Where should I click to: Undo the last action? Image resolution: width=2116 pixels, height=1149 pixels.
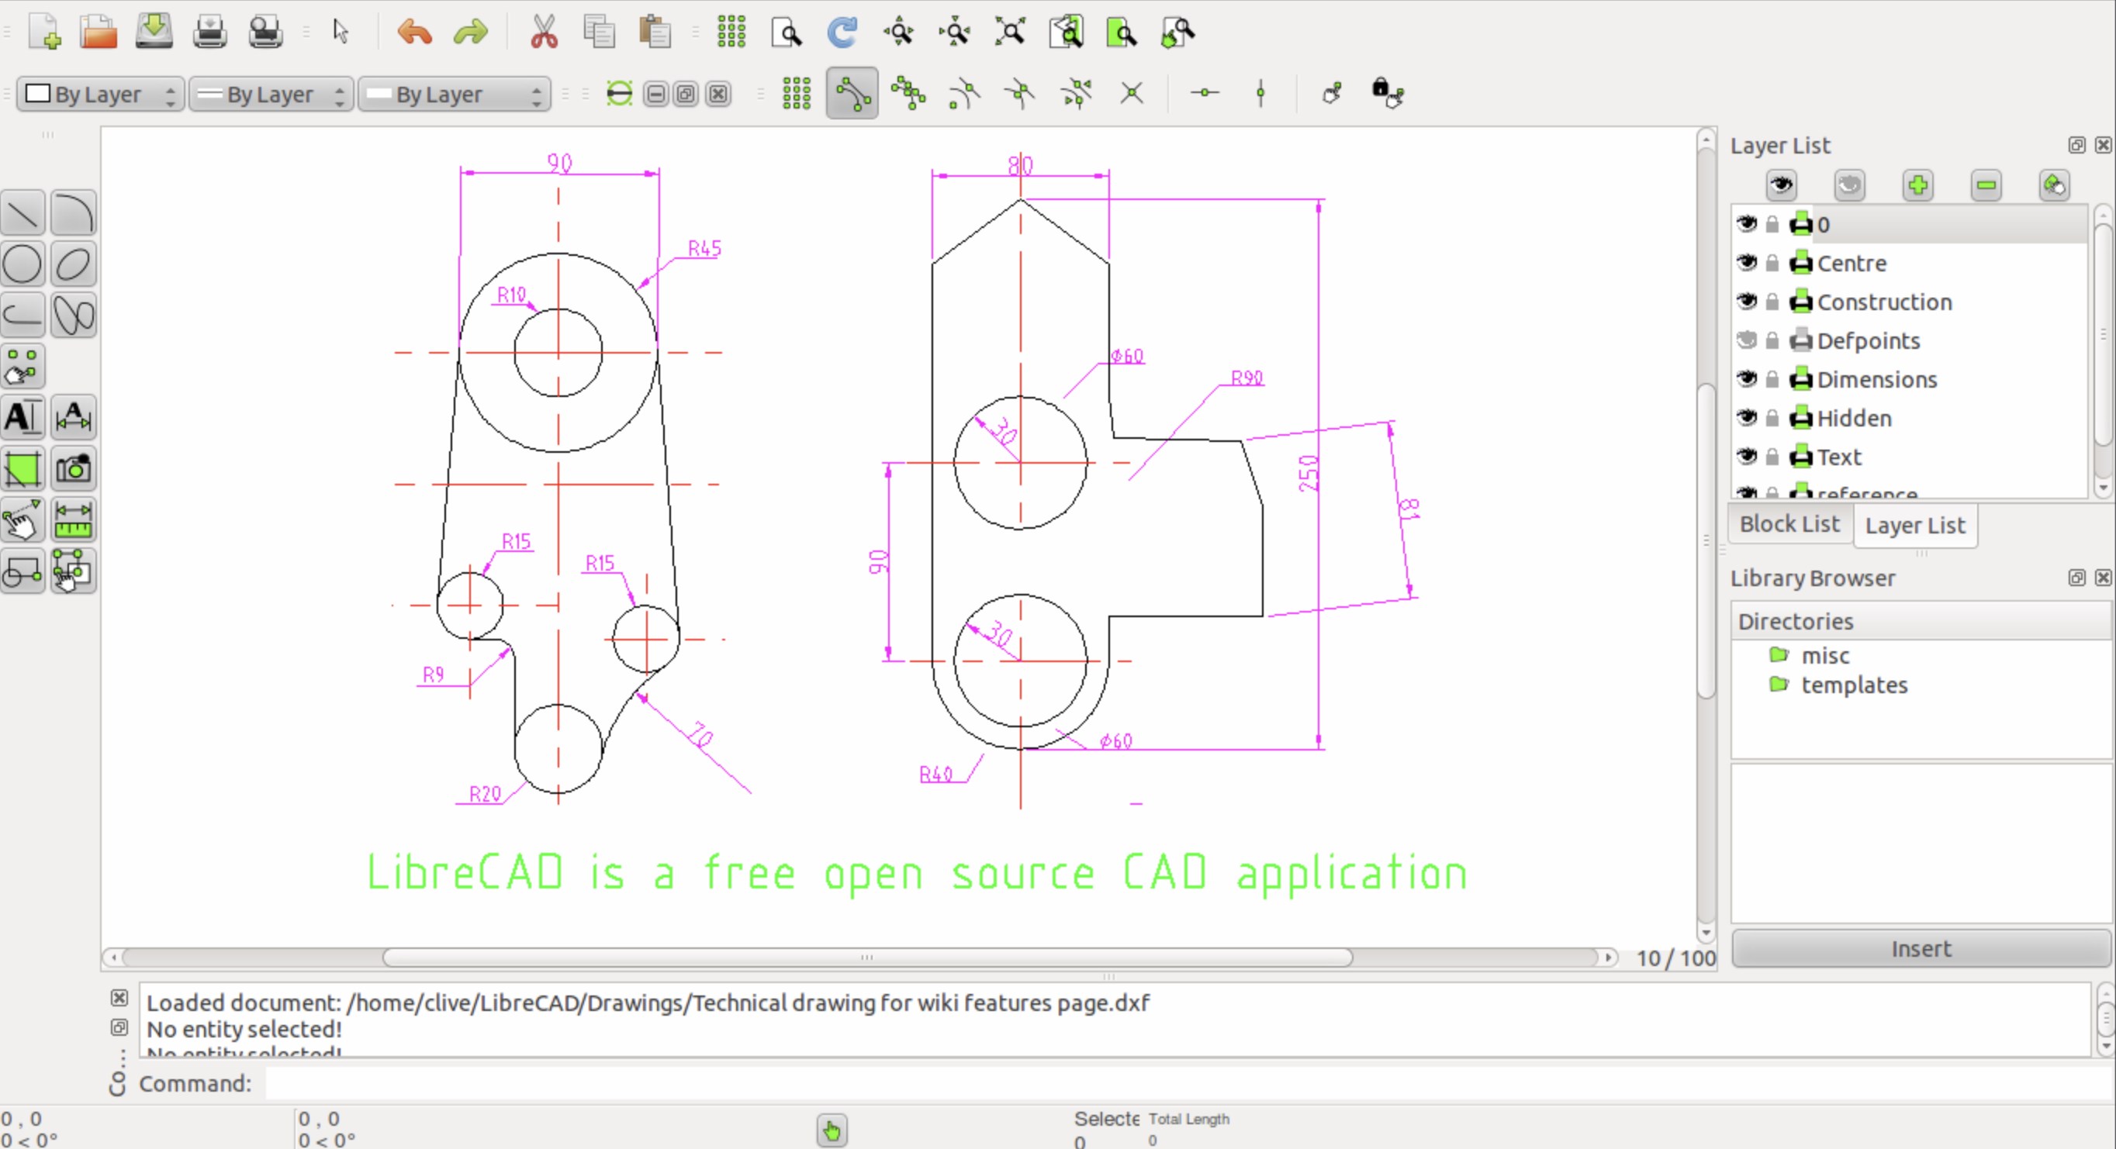[414, 33]
